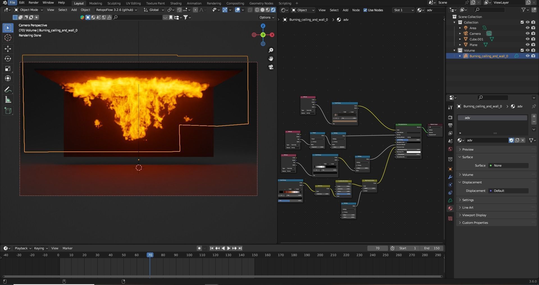The width and height of the screenshot is (539, 285).
Task: Open the Physics properties tab
Action: tap(450, 185)
